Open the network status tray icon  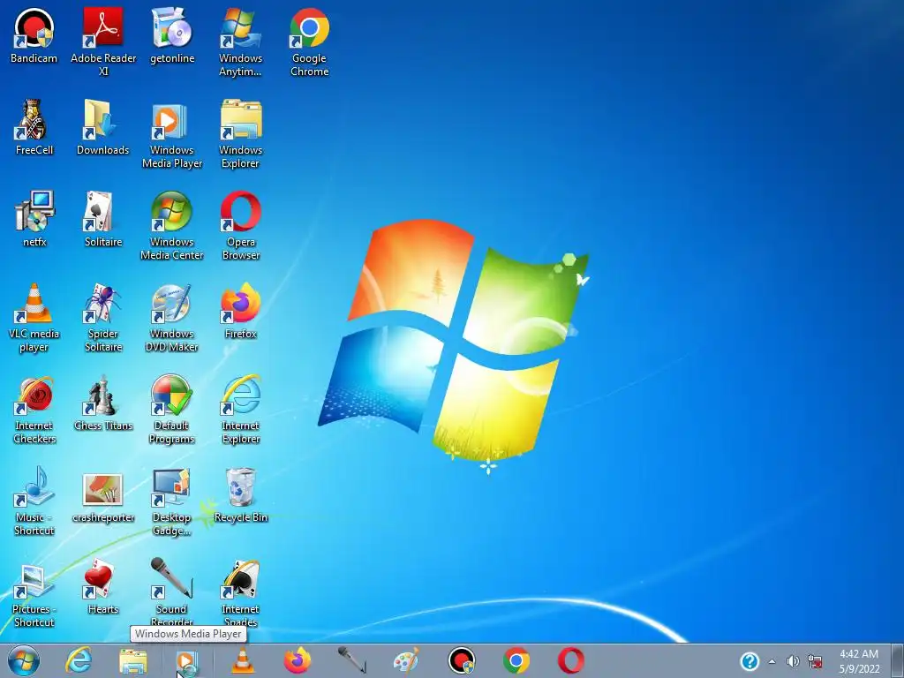click(815, 662)
